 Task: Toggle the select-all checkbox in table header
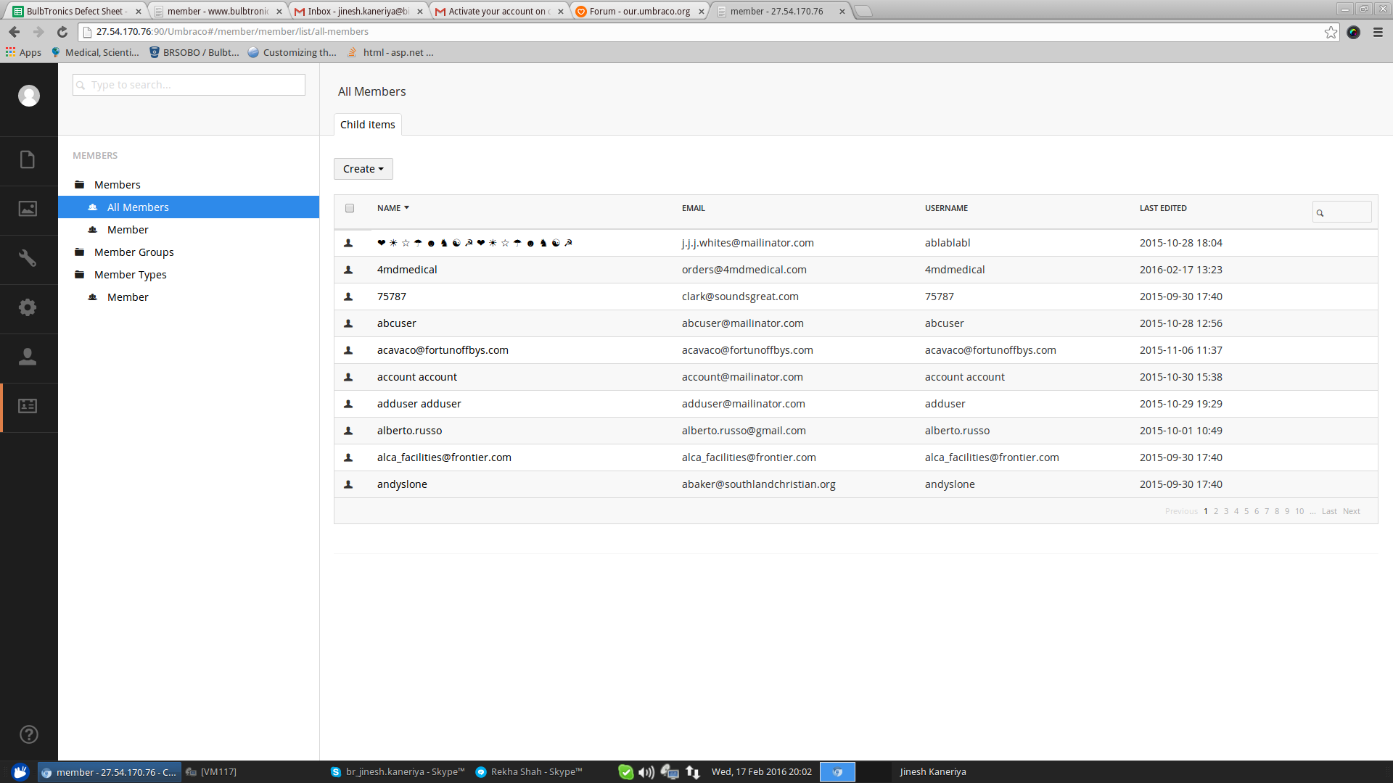point(350,208)
